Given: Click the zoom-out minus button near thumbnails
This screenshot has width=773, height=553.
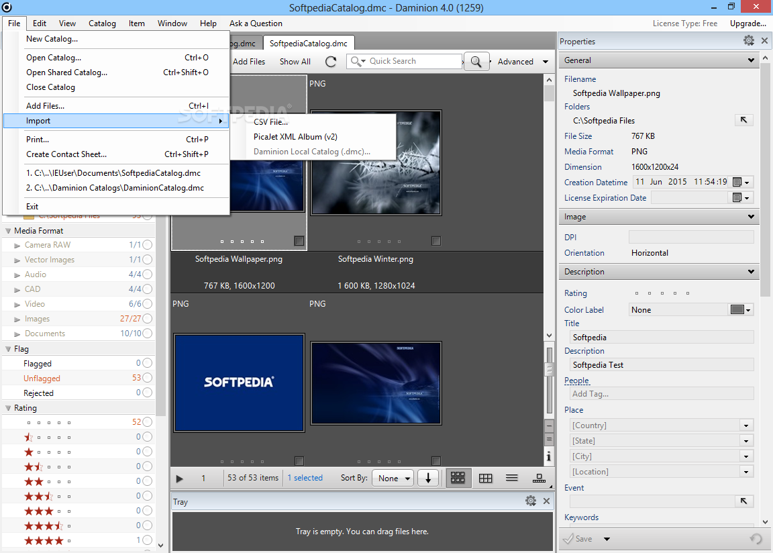Looking at the screenshot, I should click(x=549, y=426).
